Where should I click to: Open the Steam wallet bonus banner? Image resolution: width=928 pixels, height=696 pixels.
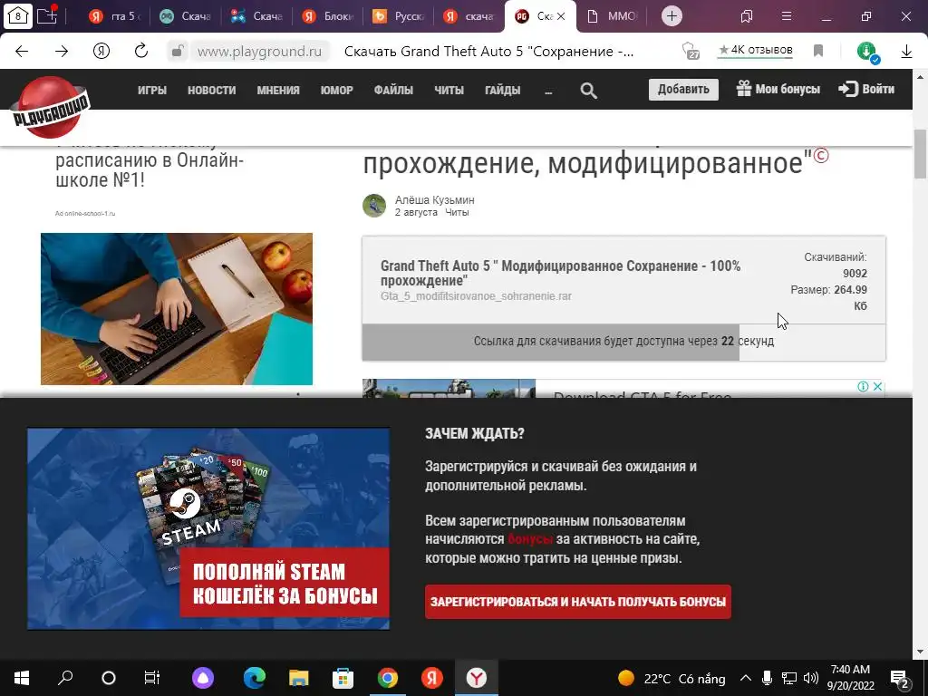click(x=208, y=528)
